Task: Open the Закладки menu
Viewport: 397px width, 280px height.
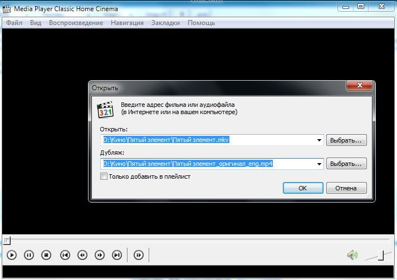Action: pos(165,23)
